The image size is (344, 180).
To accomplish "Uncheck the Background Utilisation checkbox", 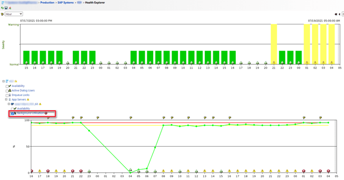I will 12,113.
